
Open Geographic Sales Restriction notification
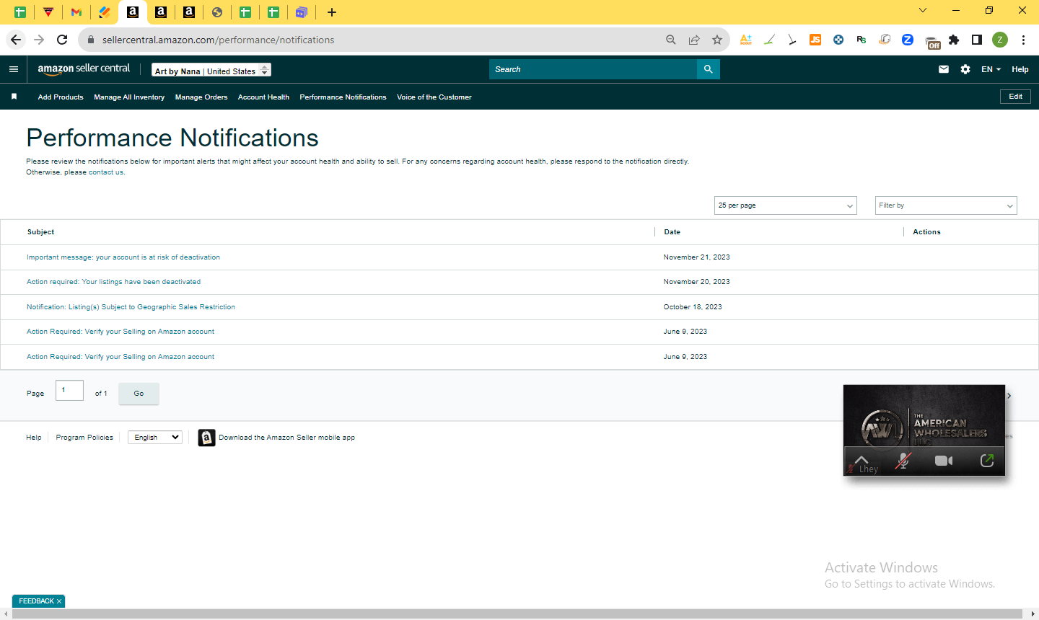point(131,307)
